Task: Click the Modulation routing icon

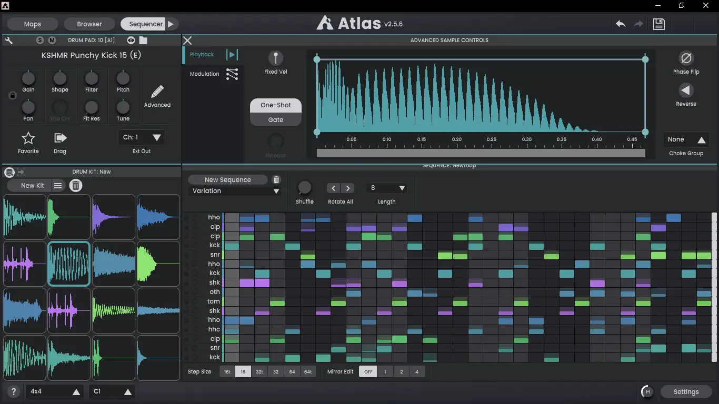Action: pos(232,74)
